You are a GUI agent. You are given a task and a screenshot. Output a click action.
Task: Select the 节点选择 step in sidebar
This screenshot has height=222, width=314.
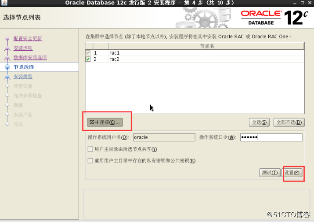click(24, 67)
